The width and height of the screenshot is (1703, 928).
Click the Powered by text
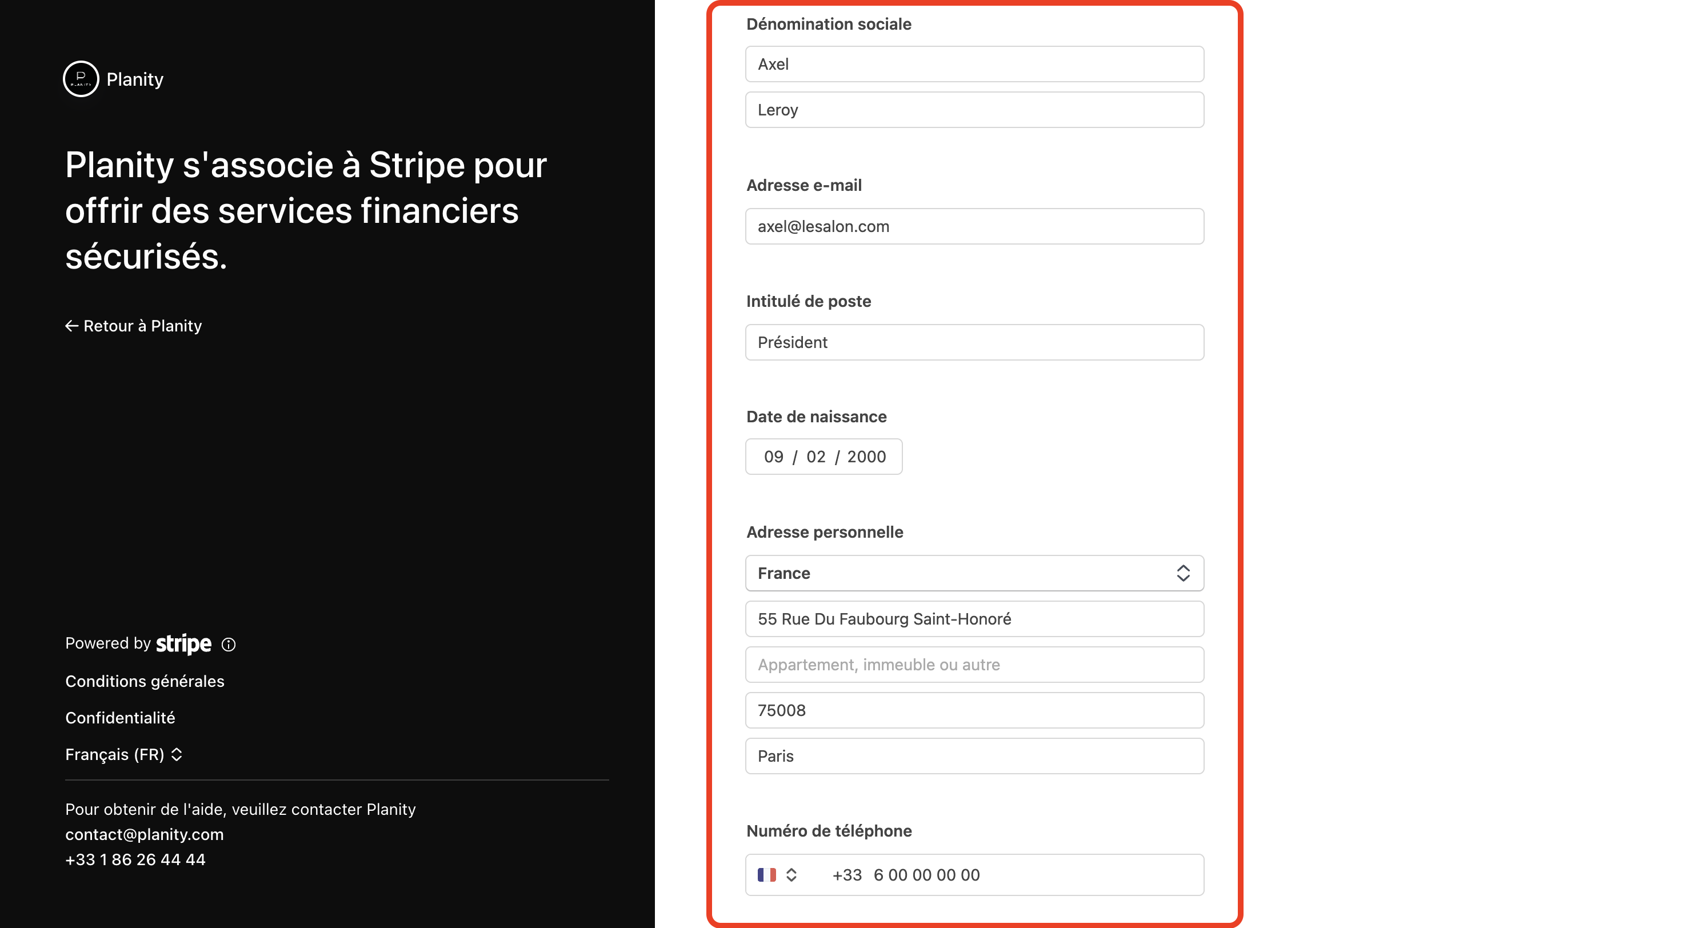[109, 643]
